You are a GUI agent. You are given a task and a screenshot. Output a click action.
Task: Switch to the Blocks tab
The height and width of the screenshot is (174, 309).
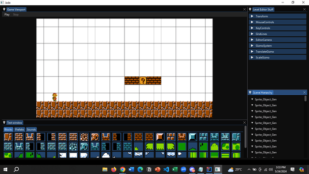(x=8, y=130)
